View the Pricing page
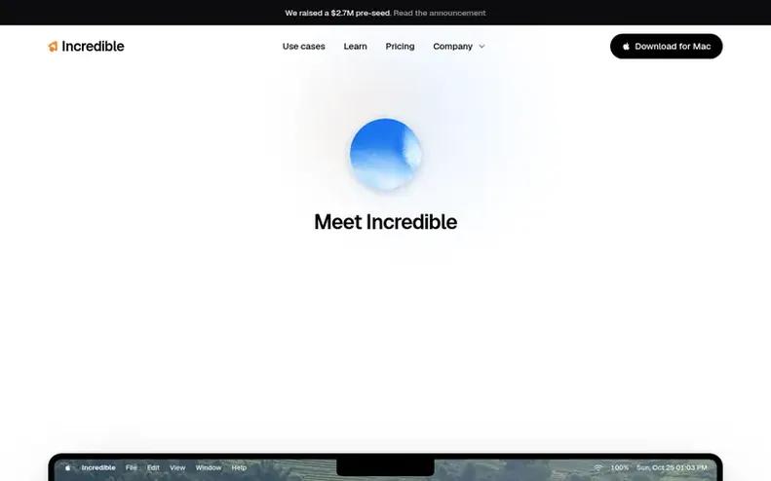 click(x=400, y=46)
